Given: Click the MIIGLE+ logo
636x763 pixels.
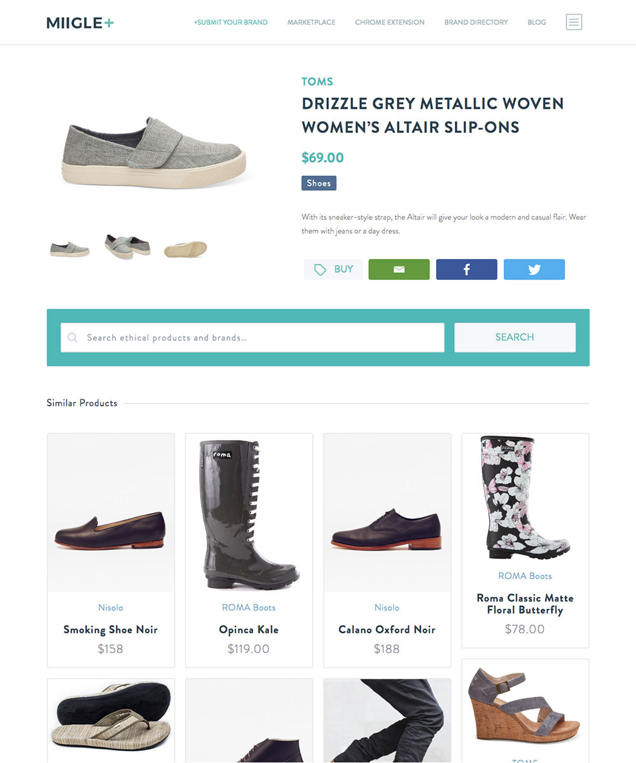Looking at the screenshot, I should (80, 23).
